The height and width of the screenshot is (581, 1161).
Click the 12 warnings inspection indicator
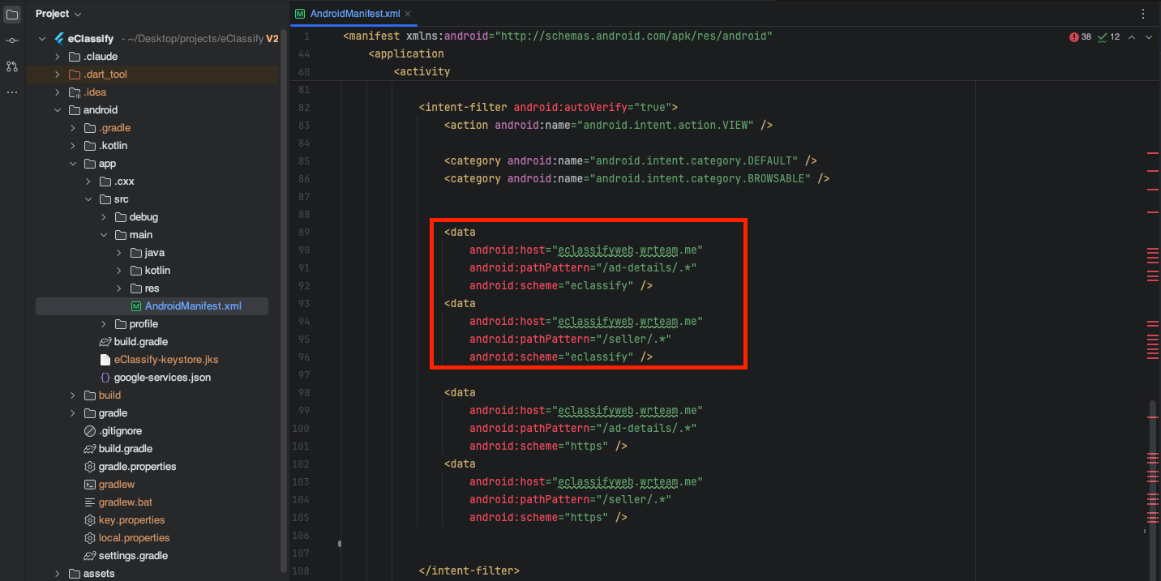coord(1107,36)
